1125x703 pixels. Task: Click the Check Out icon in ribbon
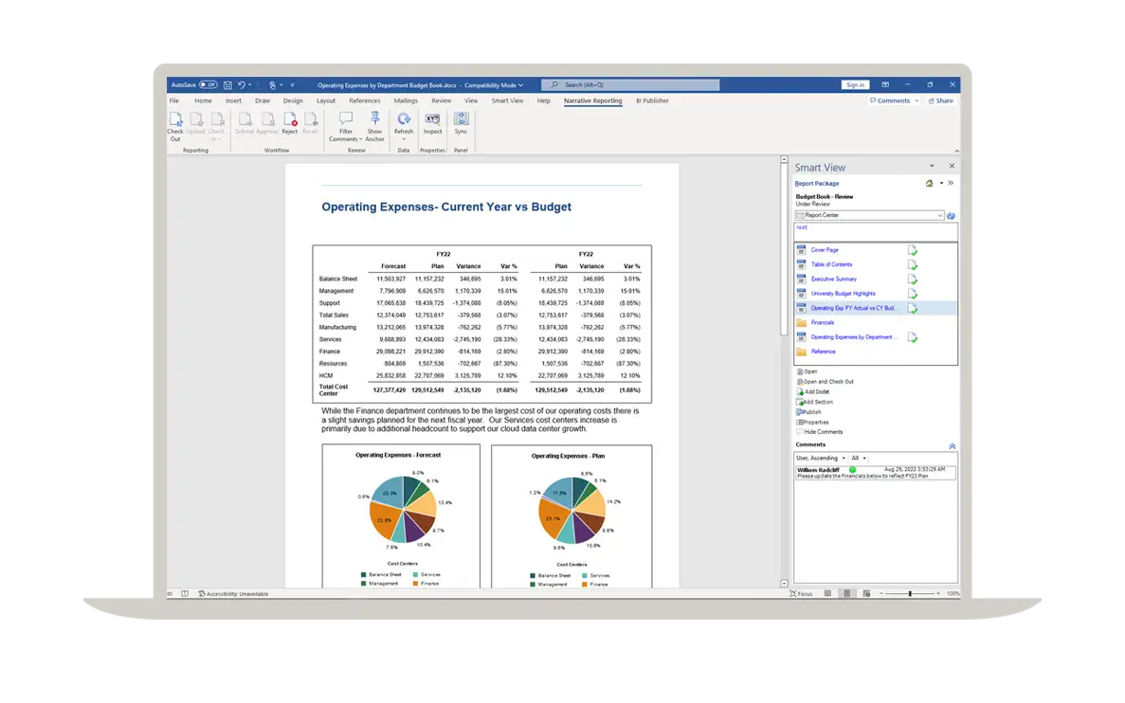[175, 120]
